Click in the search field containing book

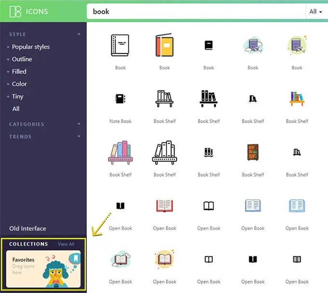[x=196, y=12]
